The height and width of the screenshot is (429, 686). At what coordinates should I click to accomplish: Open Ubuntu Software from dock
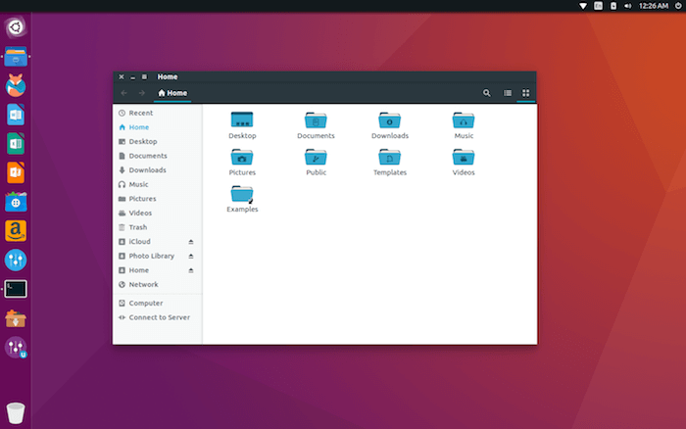click(16, 202)
